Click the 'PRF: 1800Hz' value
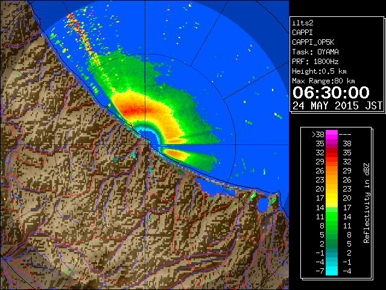This screenshot has height=290, width=386. coord(315,62)
